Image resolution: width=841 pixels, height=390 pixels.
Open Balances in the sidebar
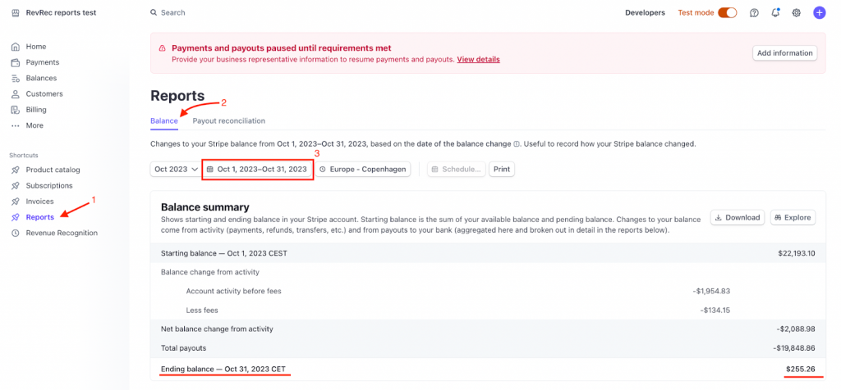[x=41, y=78]
